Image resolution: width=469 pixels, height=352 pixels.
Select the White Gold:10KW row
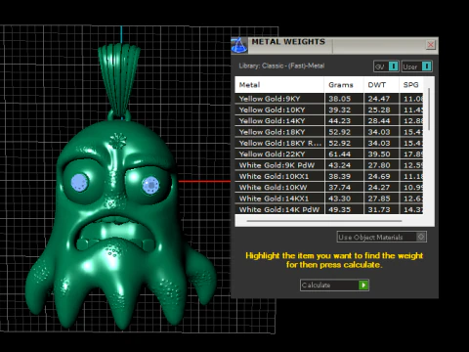click(329, 188)
